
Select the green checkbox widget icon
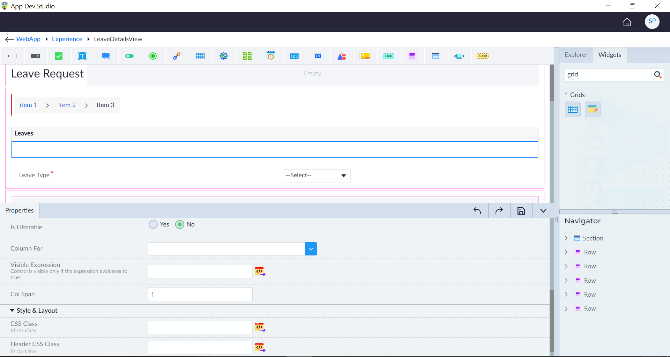(59, 56)
